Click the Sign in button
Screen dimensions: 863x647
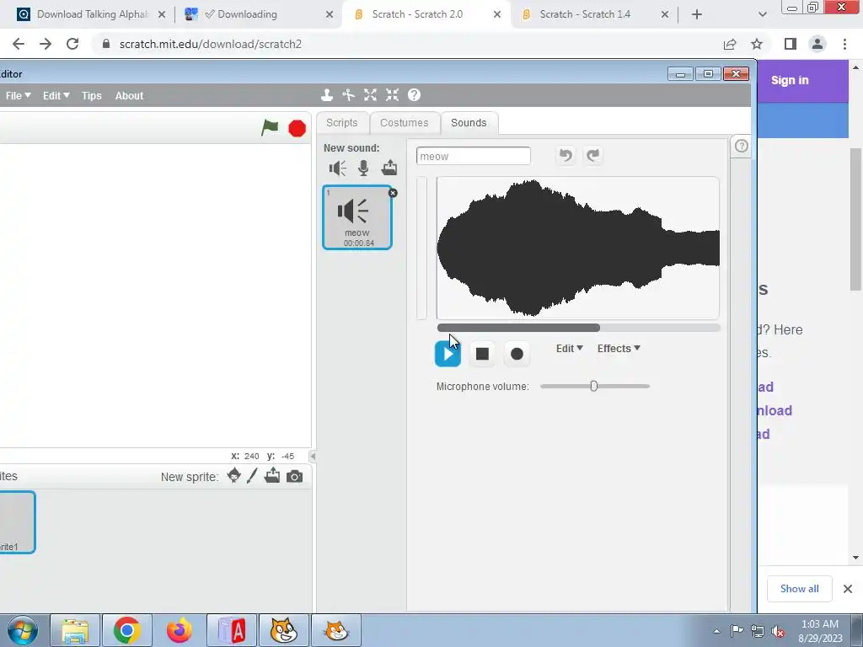coord(790,80)
